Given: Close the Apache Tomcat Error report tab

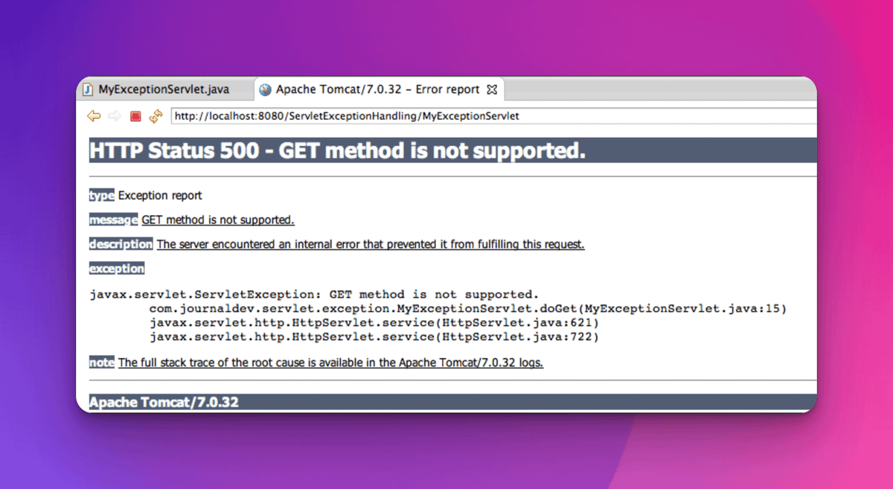Looking at the screenshot, I should coord(491,89).
